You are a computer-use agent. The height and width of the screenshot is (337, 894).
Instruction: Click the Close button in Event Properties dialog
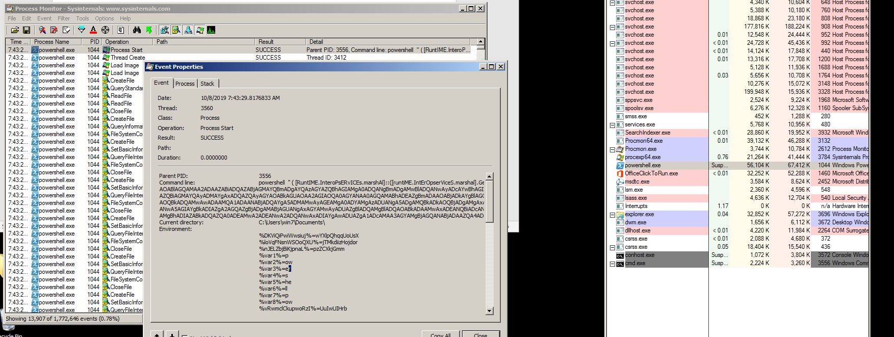[480, 334]
